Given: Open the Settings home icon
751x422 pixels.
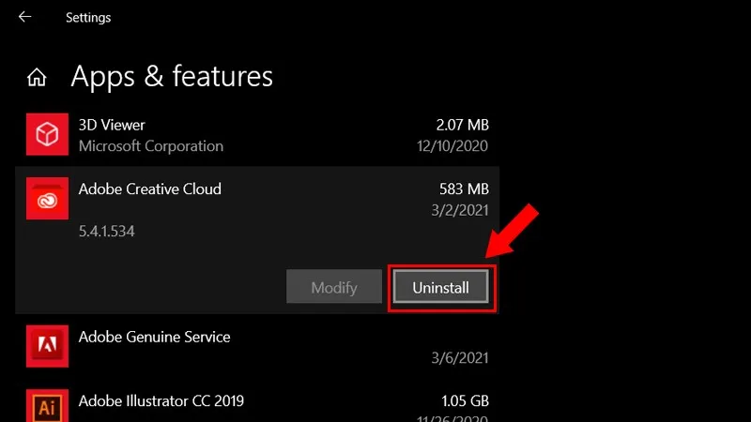Looking at the screenshot, I should [37, 77].
